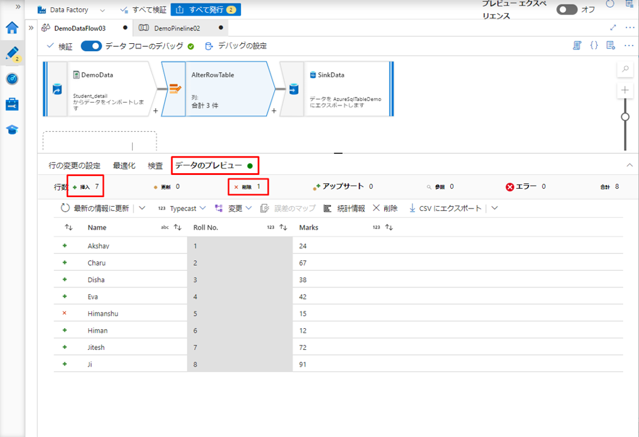Click すべて発行 publish button
This screenshot has height=437, width=639.
pos(206,10)
